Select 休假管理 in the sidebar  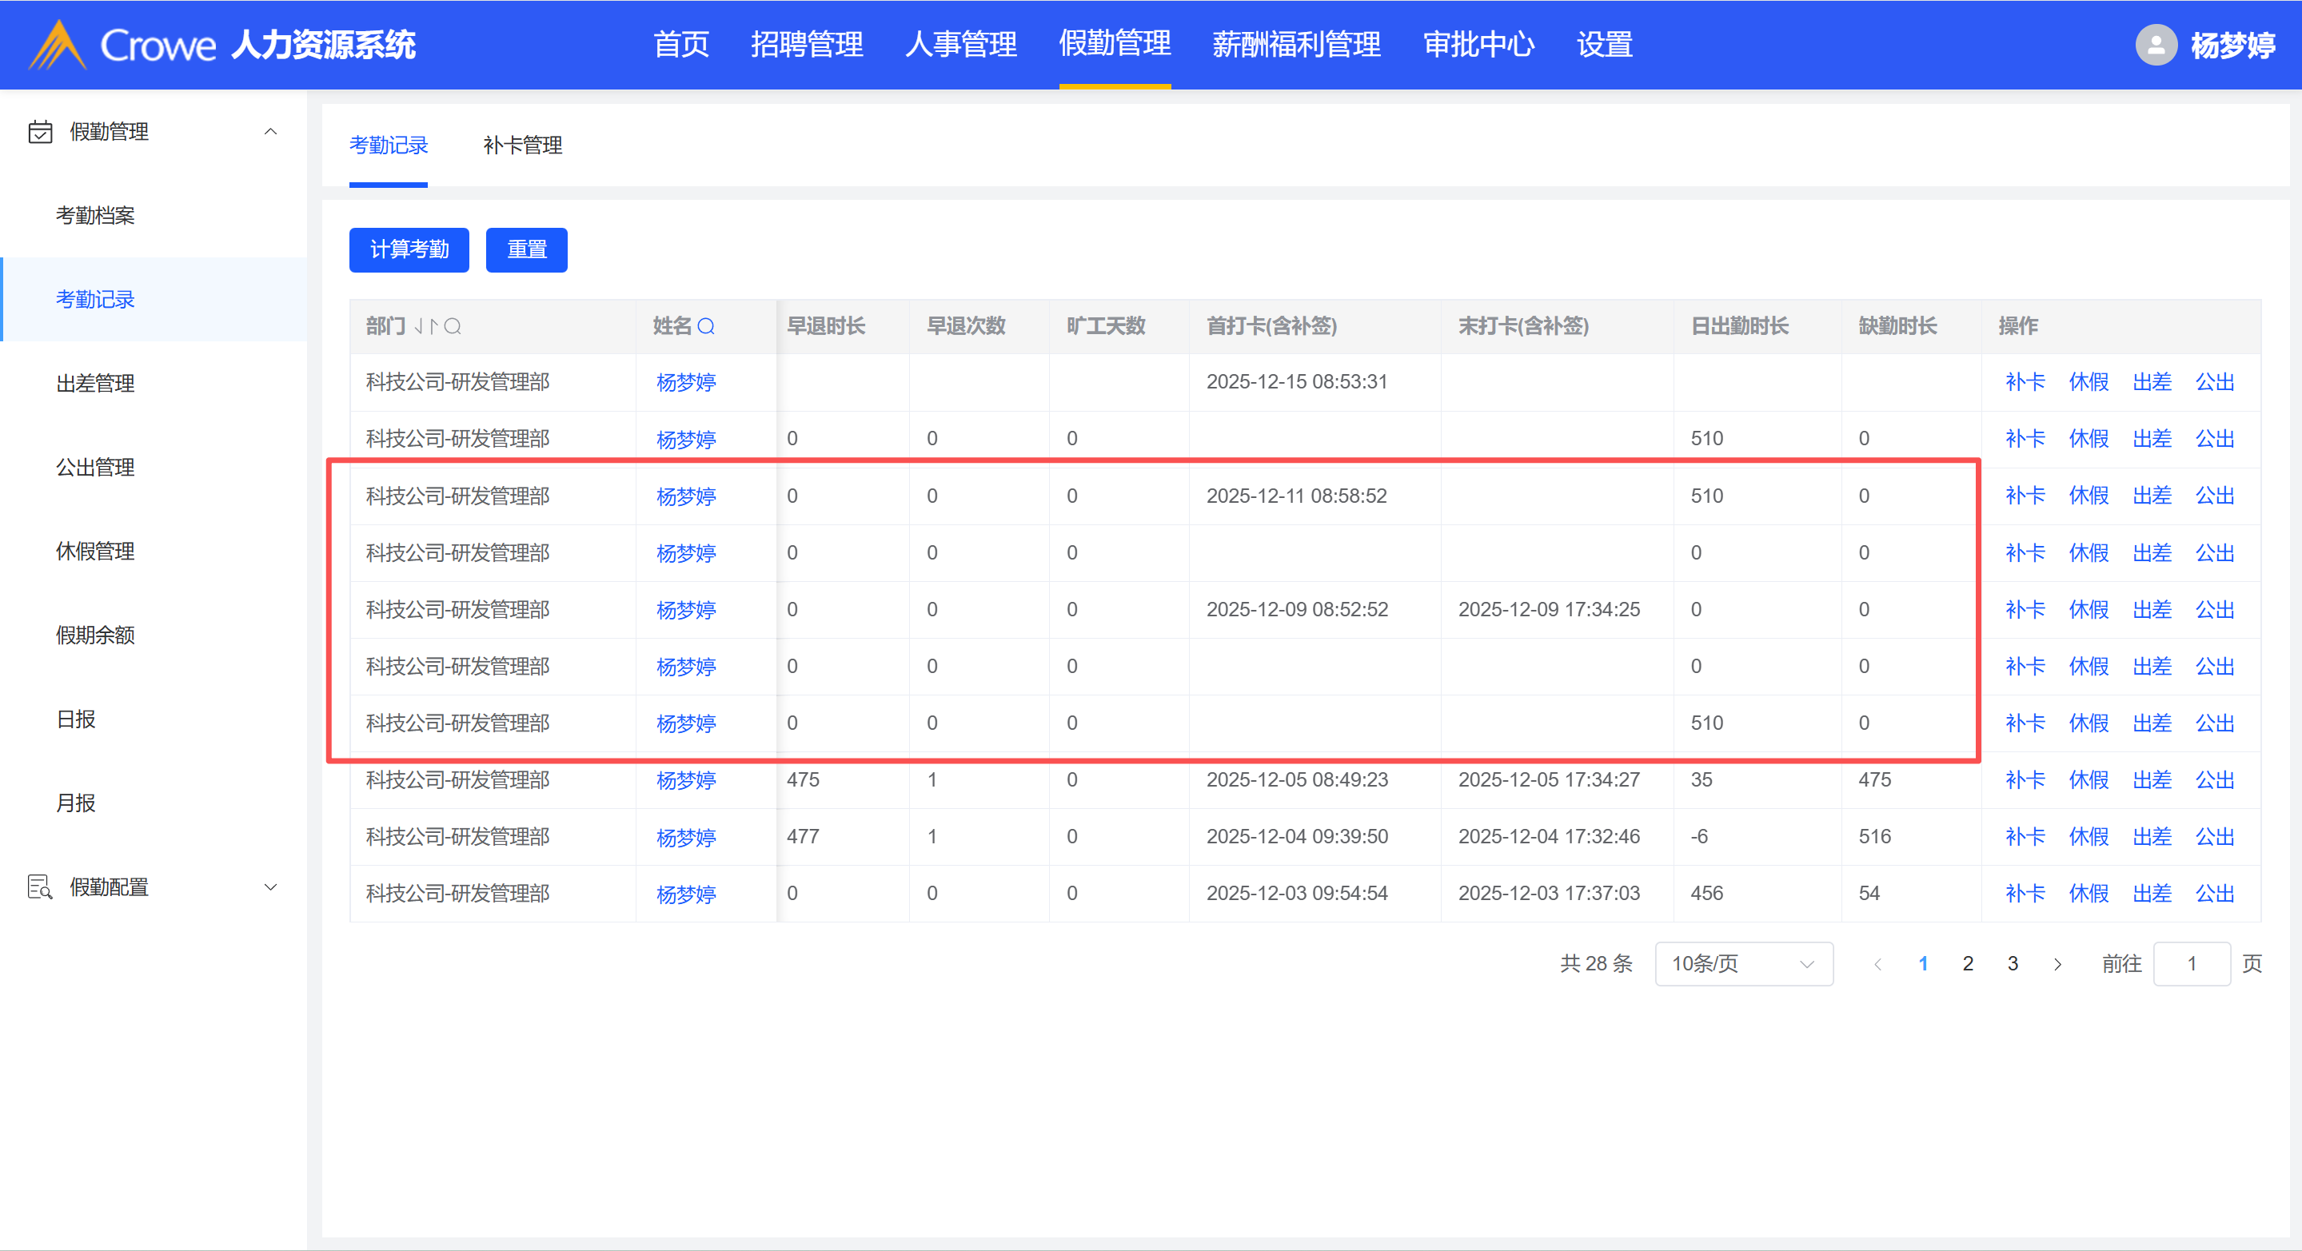coord(94,552)
